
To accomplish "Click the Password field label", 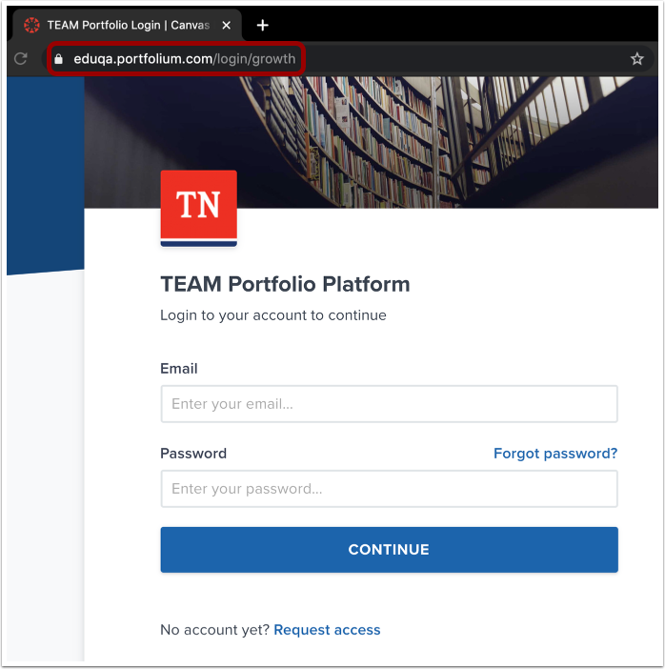I will (193, 453).
